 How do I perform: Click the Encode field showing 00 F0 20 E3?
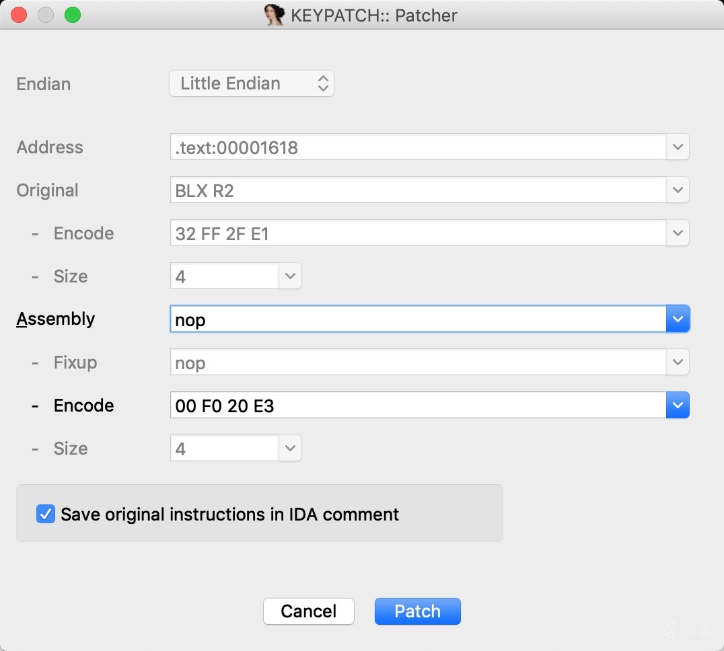coord(417,406)
